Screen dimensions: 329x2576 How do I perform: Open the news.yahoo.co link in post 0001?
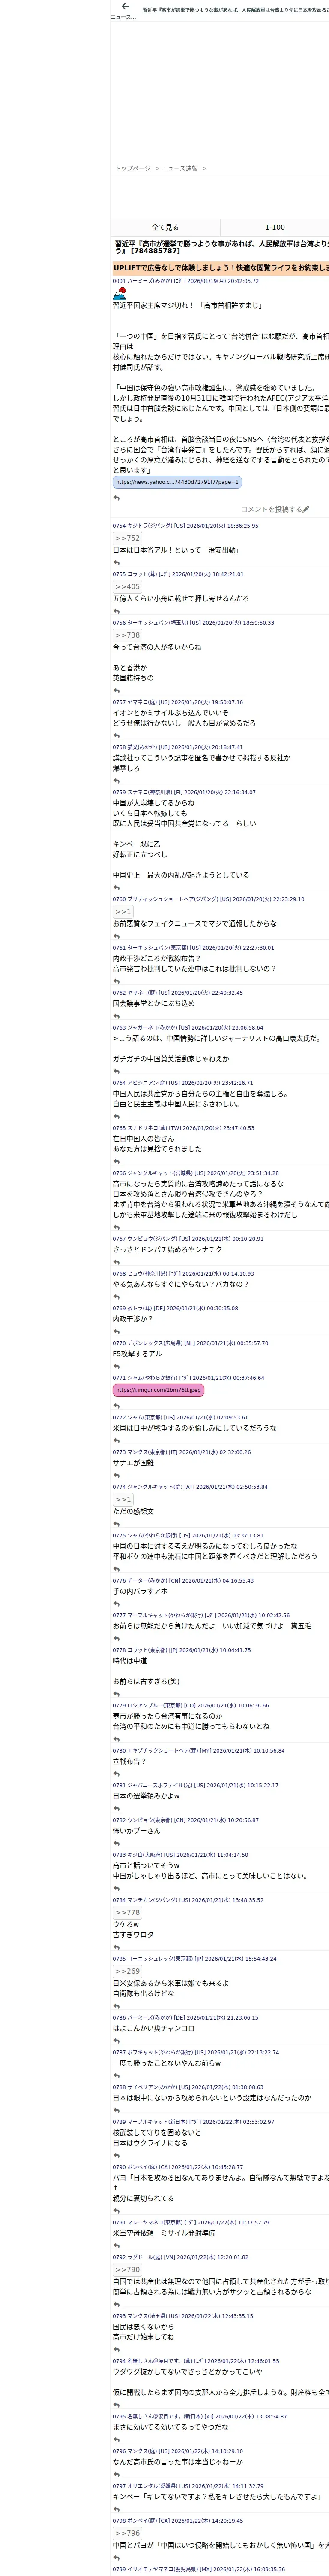(x=177, y=482)
